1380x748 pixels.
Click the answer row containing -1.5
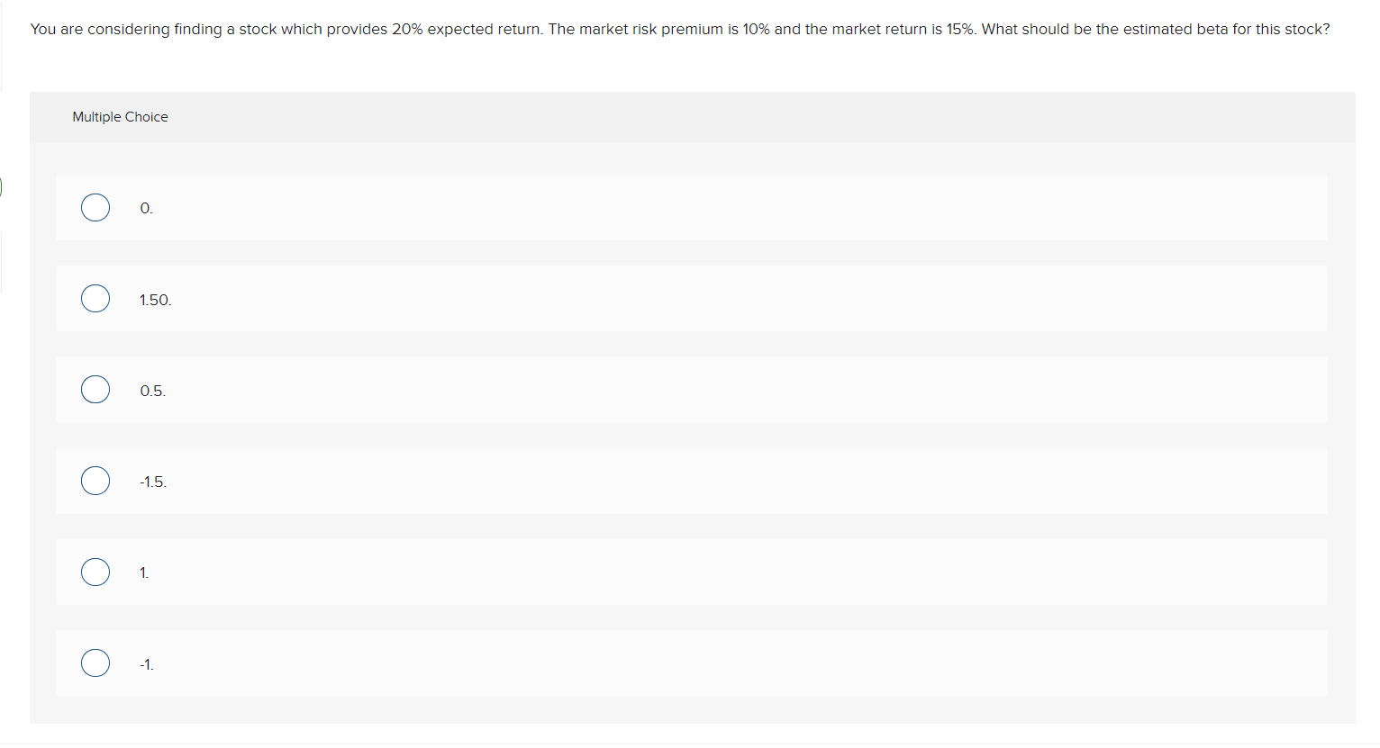pyautogui.click(x=631, y=480)
